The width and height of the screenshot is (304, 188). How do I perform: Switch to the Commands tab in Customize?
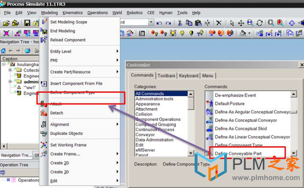click(x=142, y=75)
